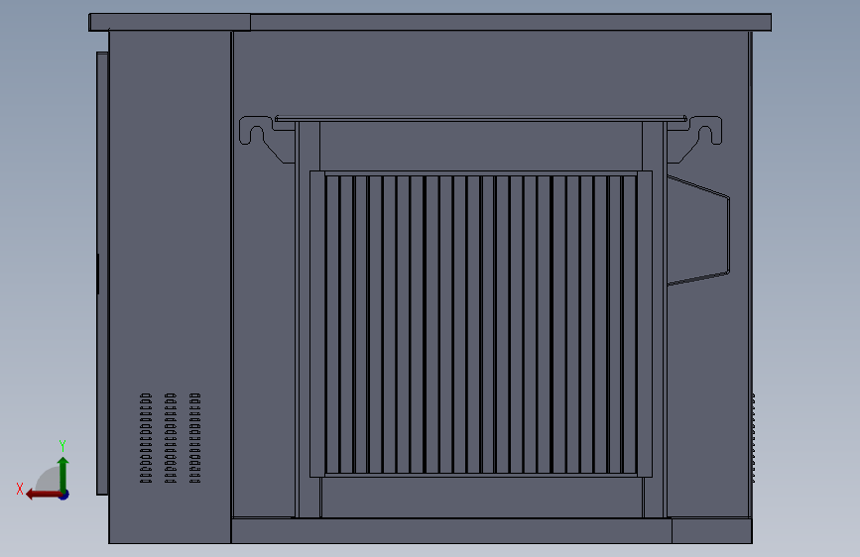Click the red X axis arrow of the triad
860x557 pixels.
(x=44, y=495)
